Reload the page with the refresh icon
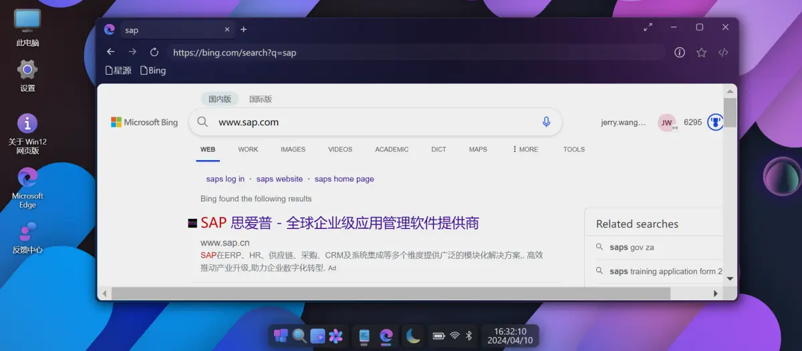 pos(154,52)
